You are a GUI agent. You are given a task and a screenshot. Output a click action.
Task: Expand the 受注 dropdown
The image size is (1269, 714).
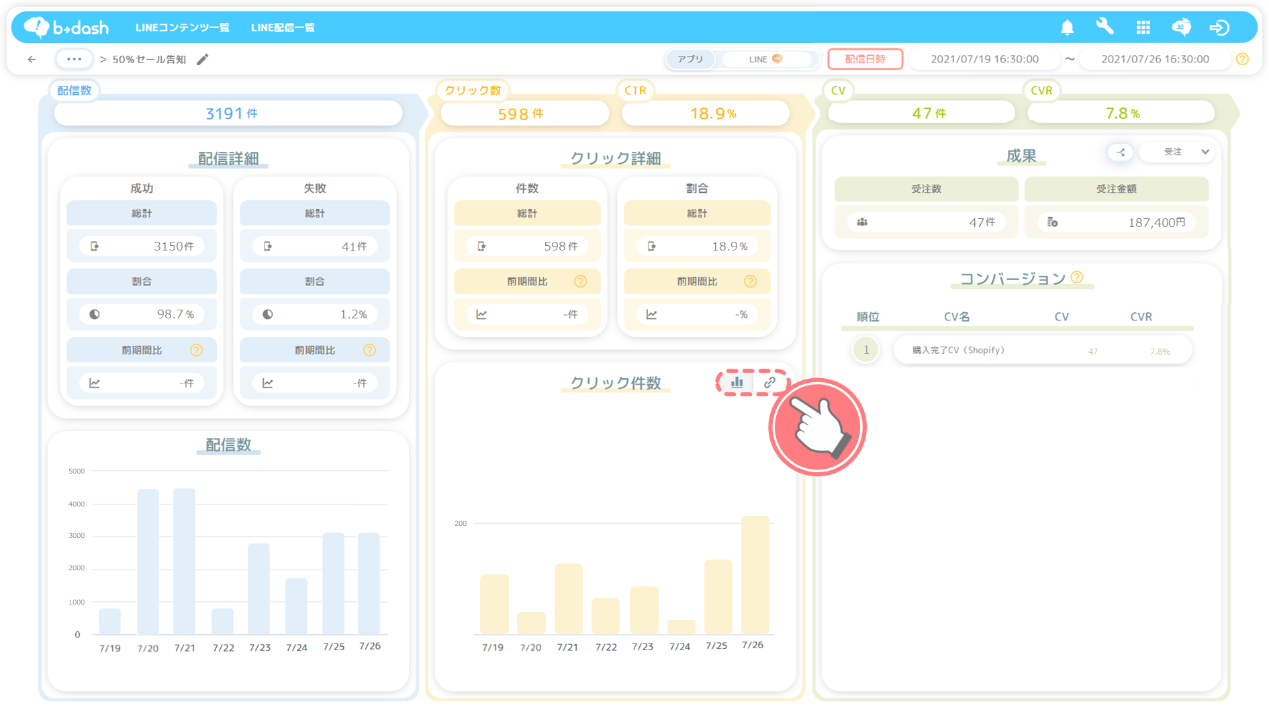tap(1185, 152)
